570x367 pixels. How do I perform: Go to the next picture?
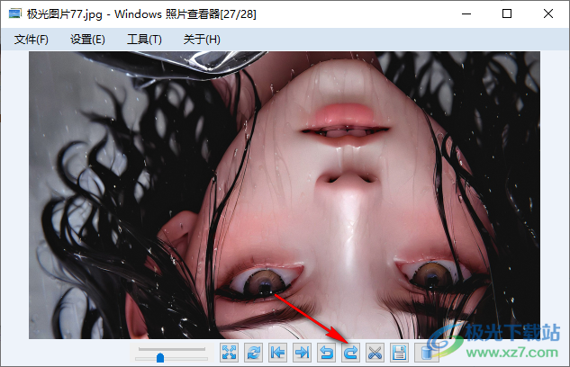(302, 353)
